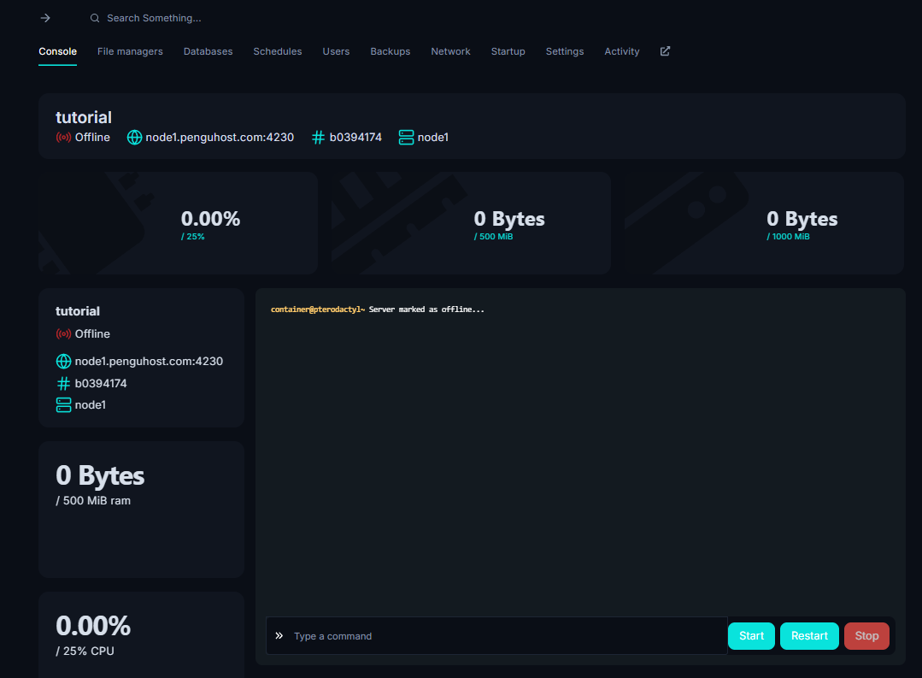Screen dimensions: 922x678
Task: Click the search magnifier icon
Action: (x=95, y=18)
